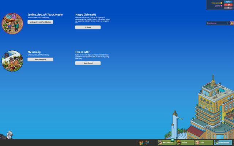Click the satellite dish figure at bottom left
Image resolution: width=234 pixels, height=146 pixels.
point(10,135)
